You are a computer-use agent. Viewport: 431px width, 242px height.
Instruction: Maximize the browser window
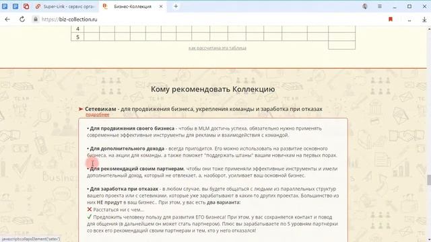[409, 6]
